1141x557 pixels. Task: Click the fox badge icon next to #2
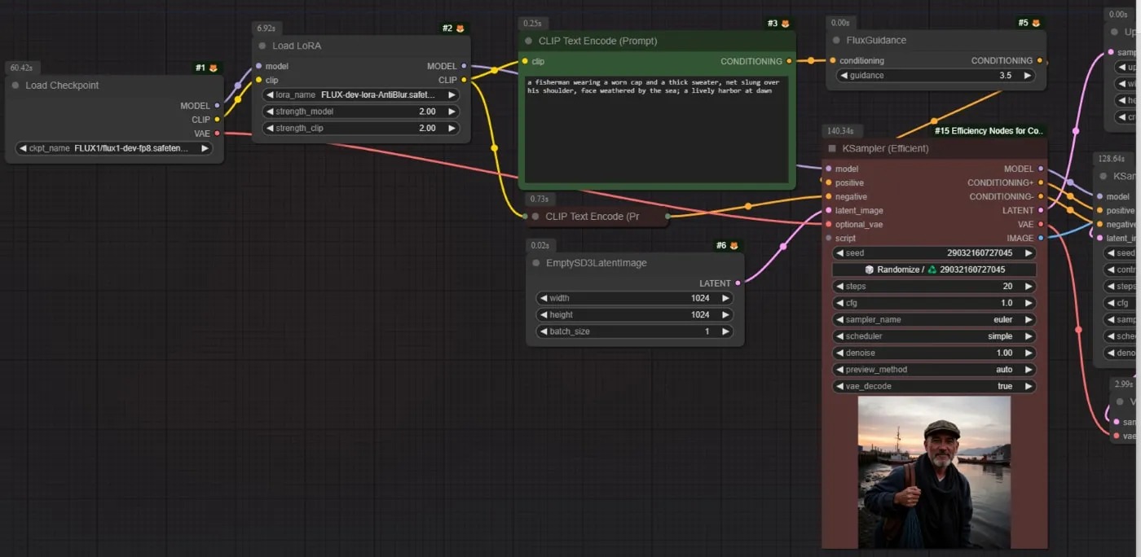pos(460,29)
